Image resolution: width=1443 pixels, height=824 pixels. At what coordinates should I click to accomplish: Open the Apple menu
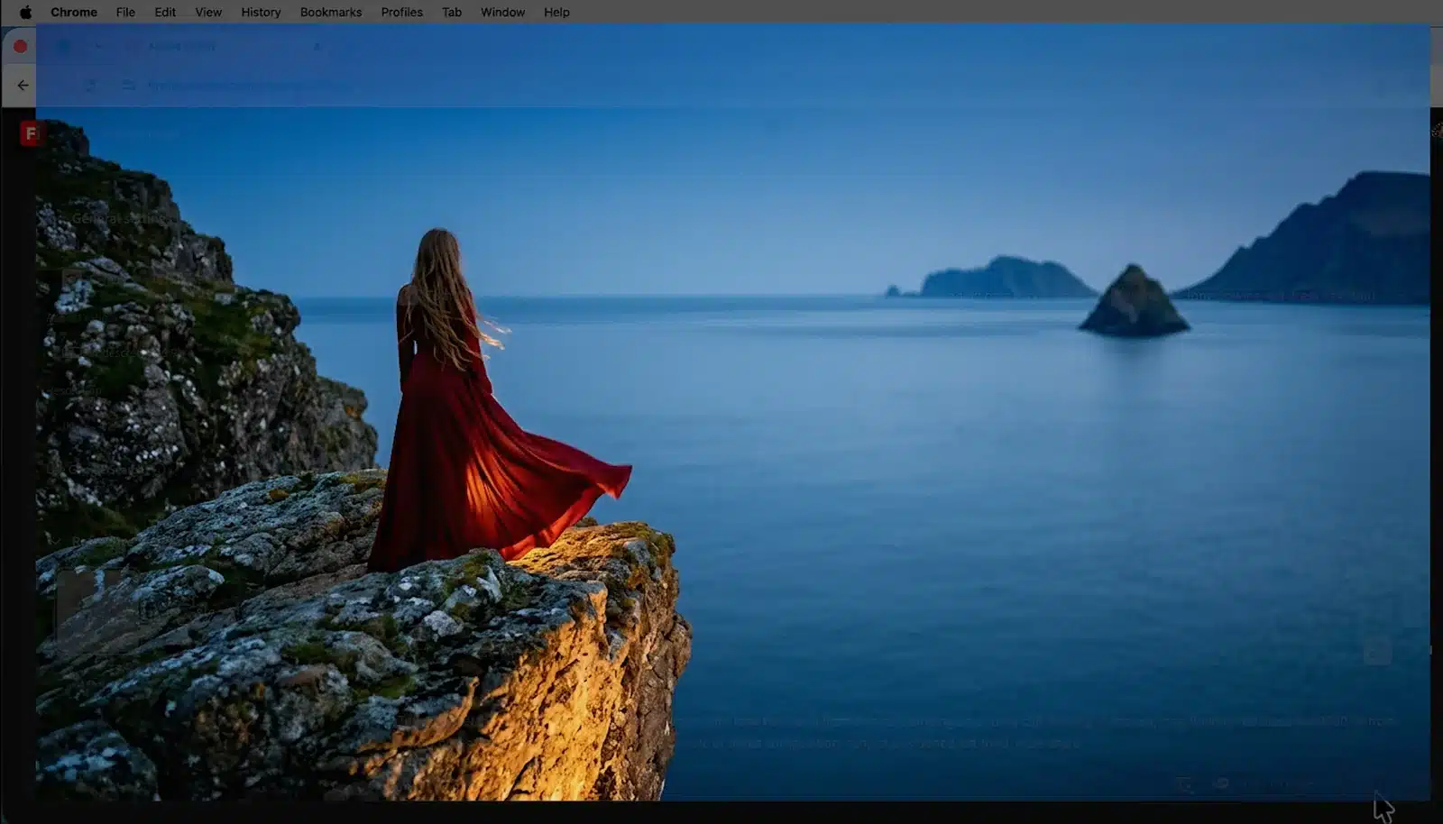point(25,12)
